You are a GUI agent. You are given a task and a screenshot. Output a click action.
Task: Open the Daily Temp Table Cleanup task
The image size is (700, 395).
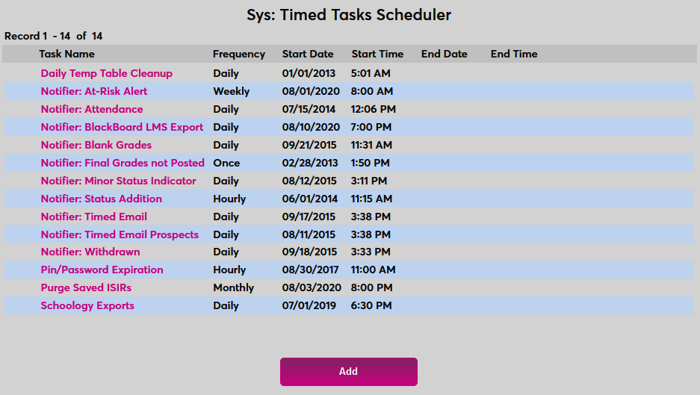(x=106, y=73)
